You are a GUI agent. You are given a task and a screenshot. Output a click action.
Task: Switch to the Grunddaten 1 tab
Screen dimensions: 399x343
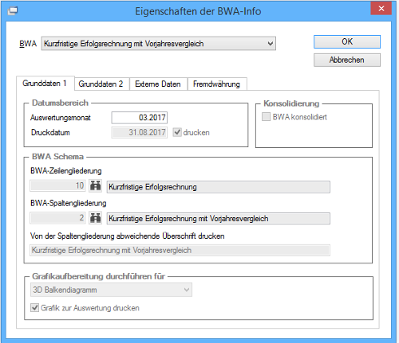[45, 84]
